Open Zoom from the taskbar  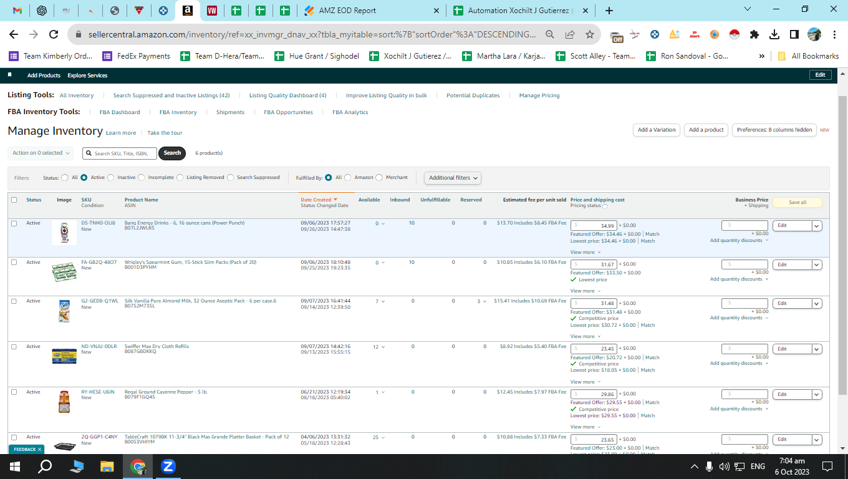[168, 466]
